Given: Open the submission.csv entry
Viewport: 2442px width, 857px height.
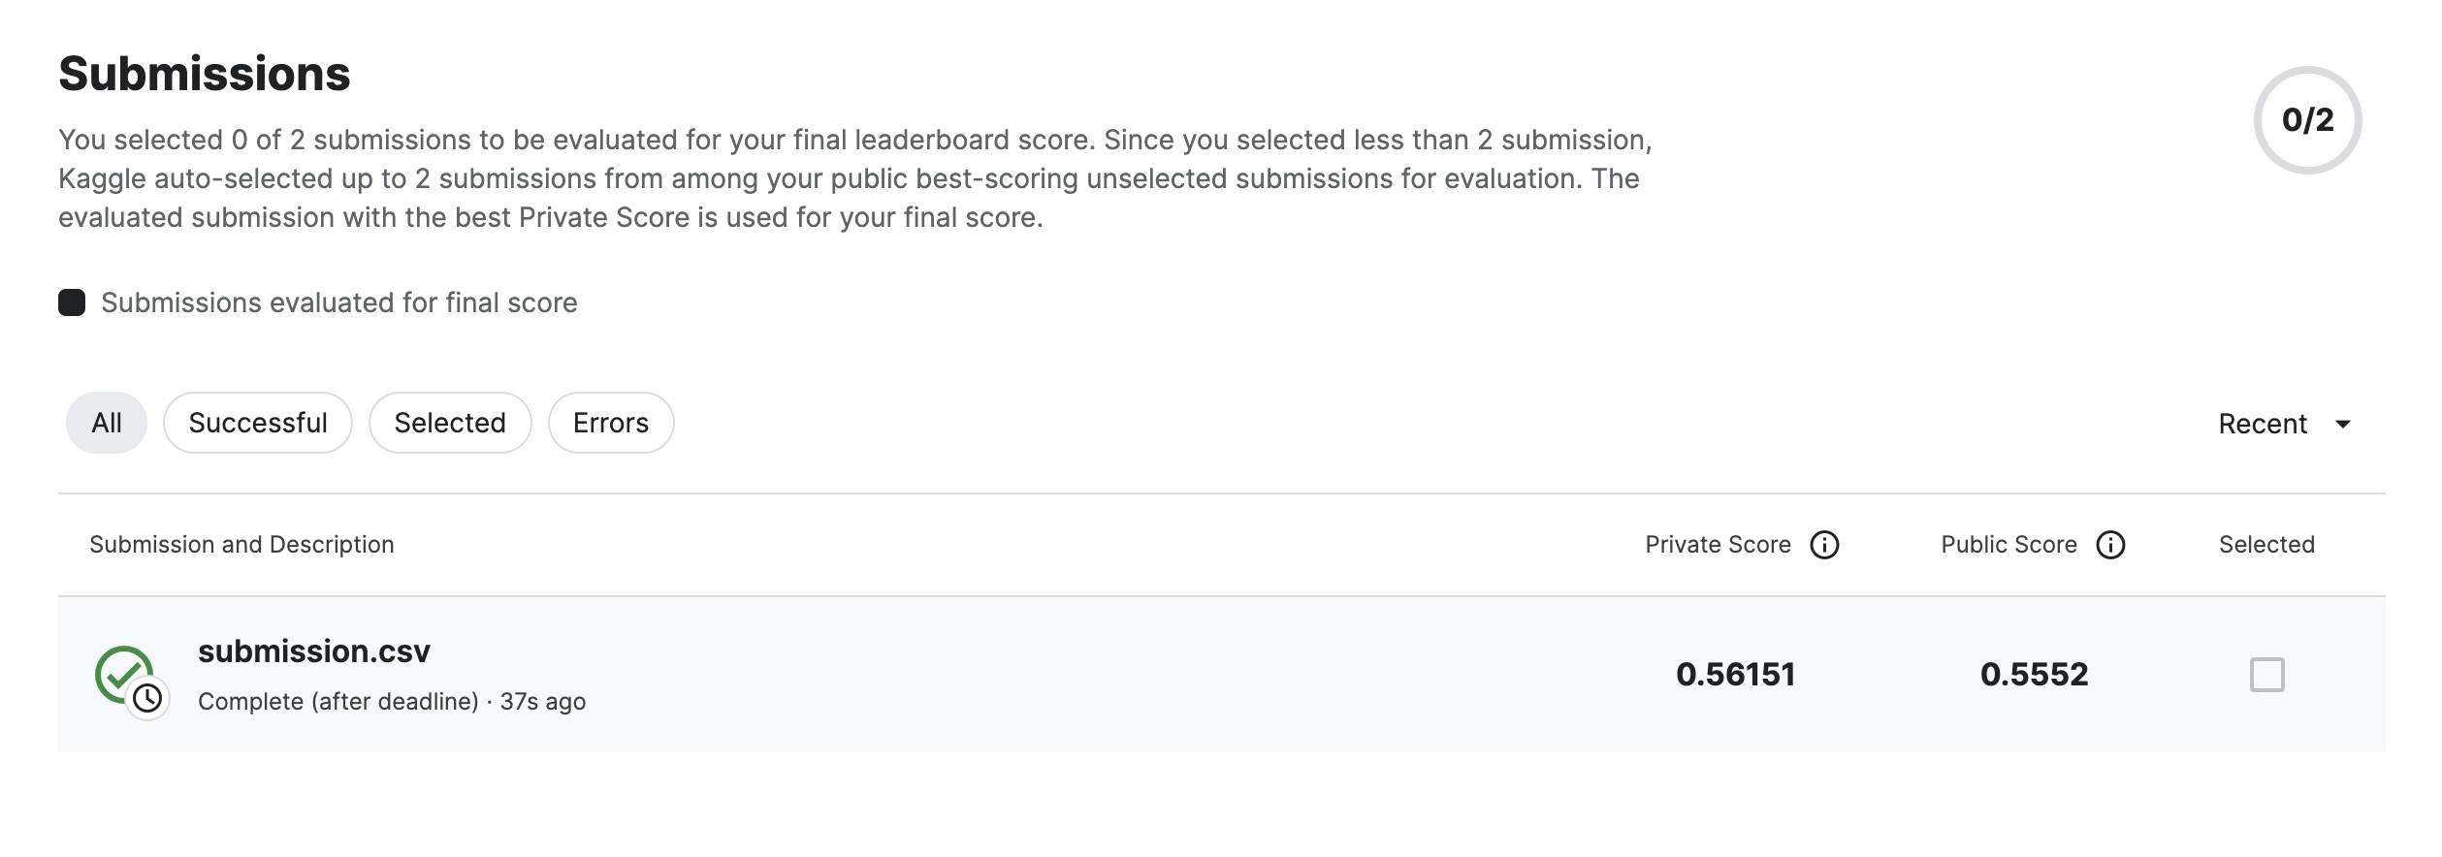Looking at the screenshot, I should [x=314, y=651].
